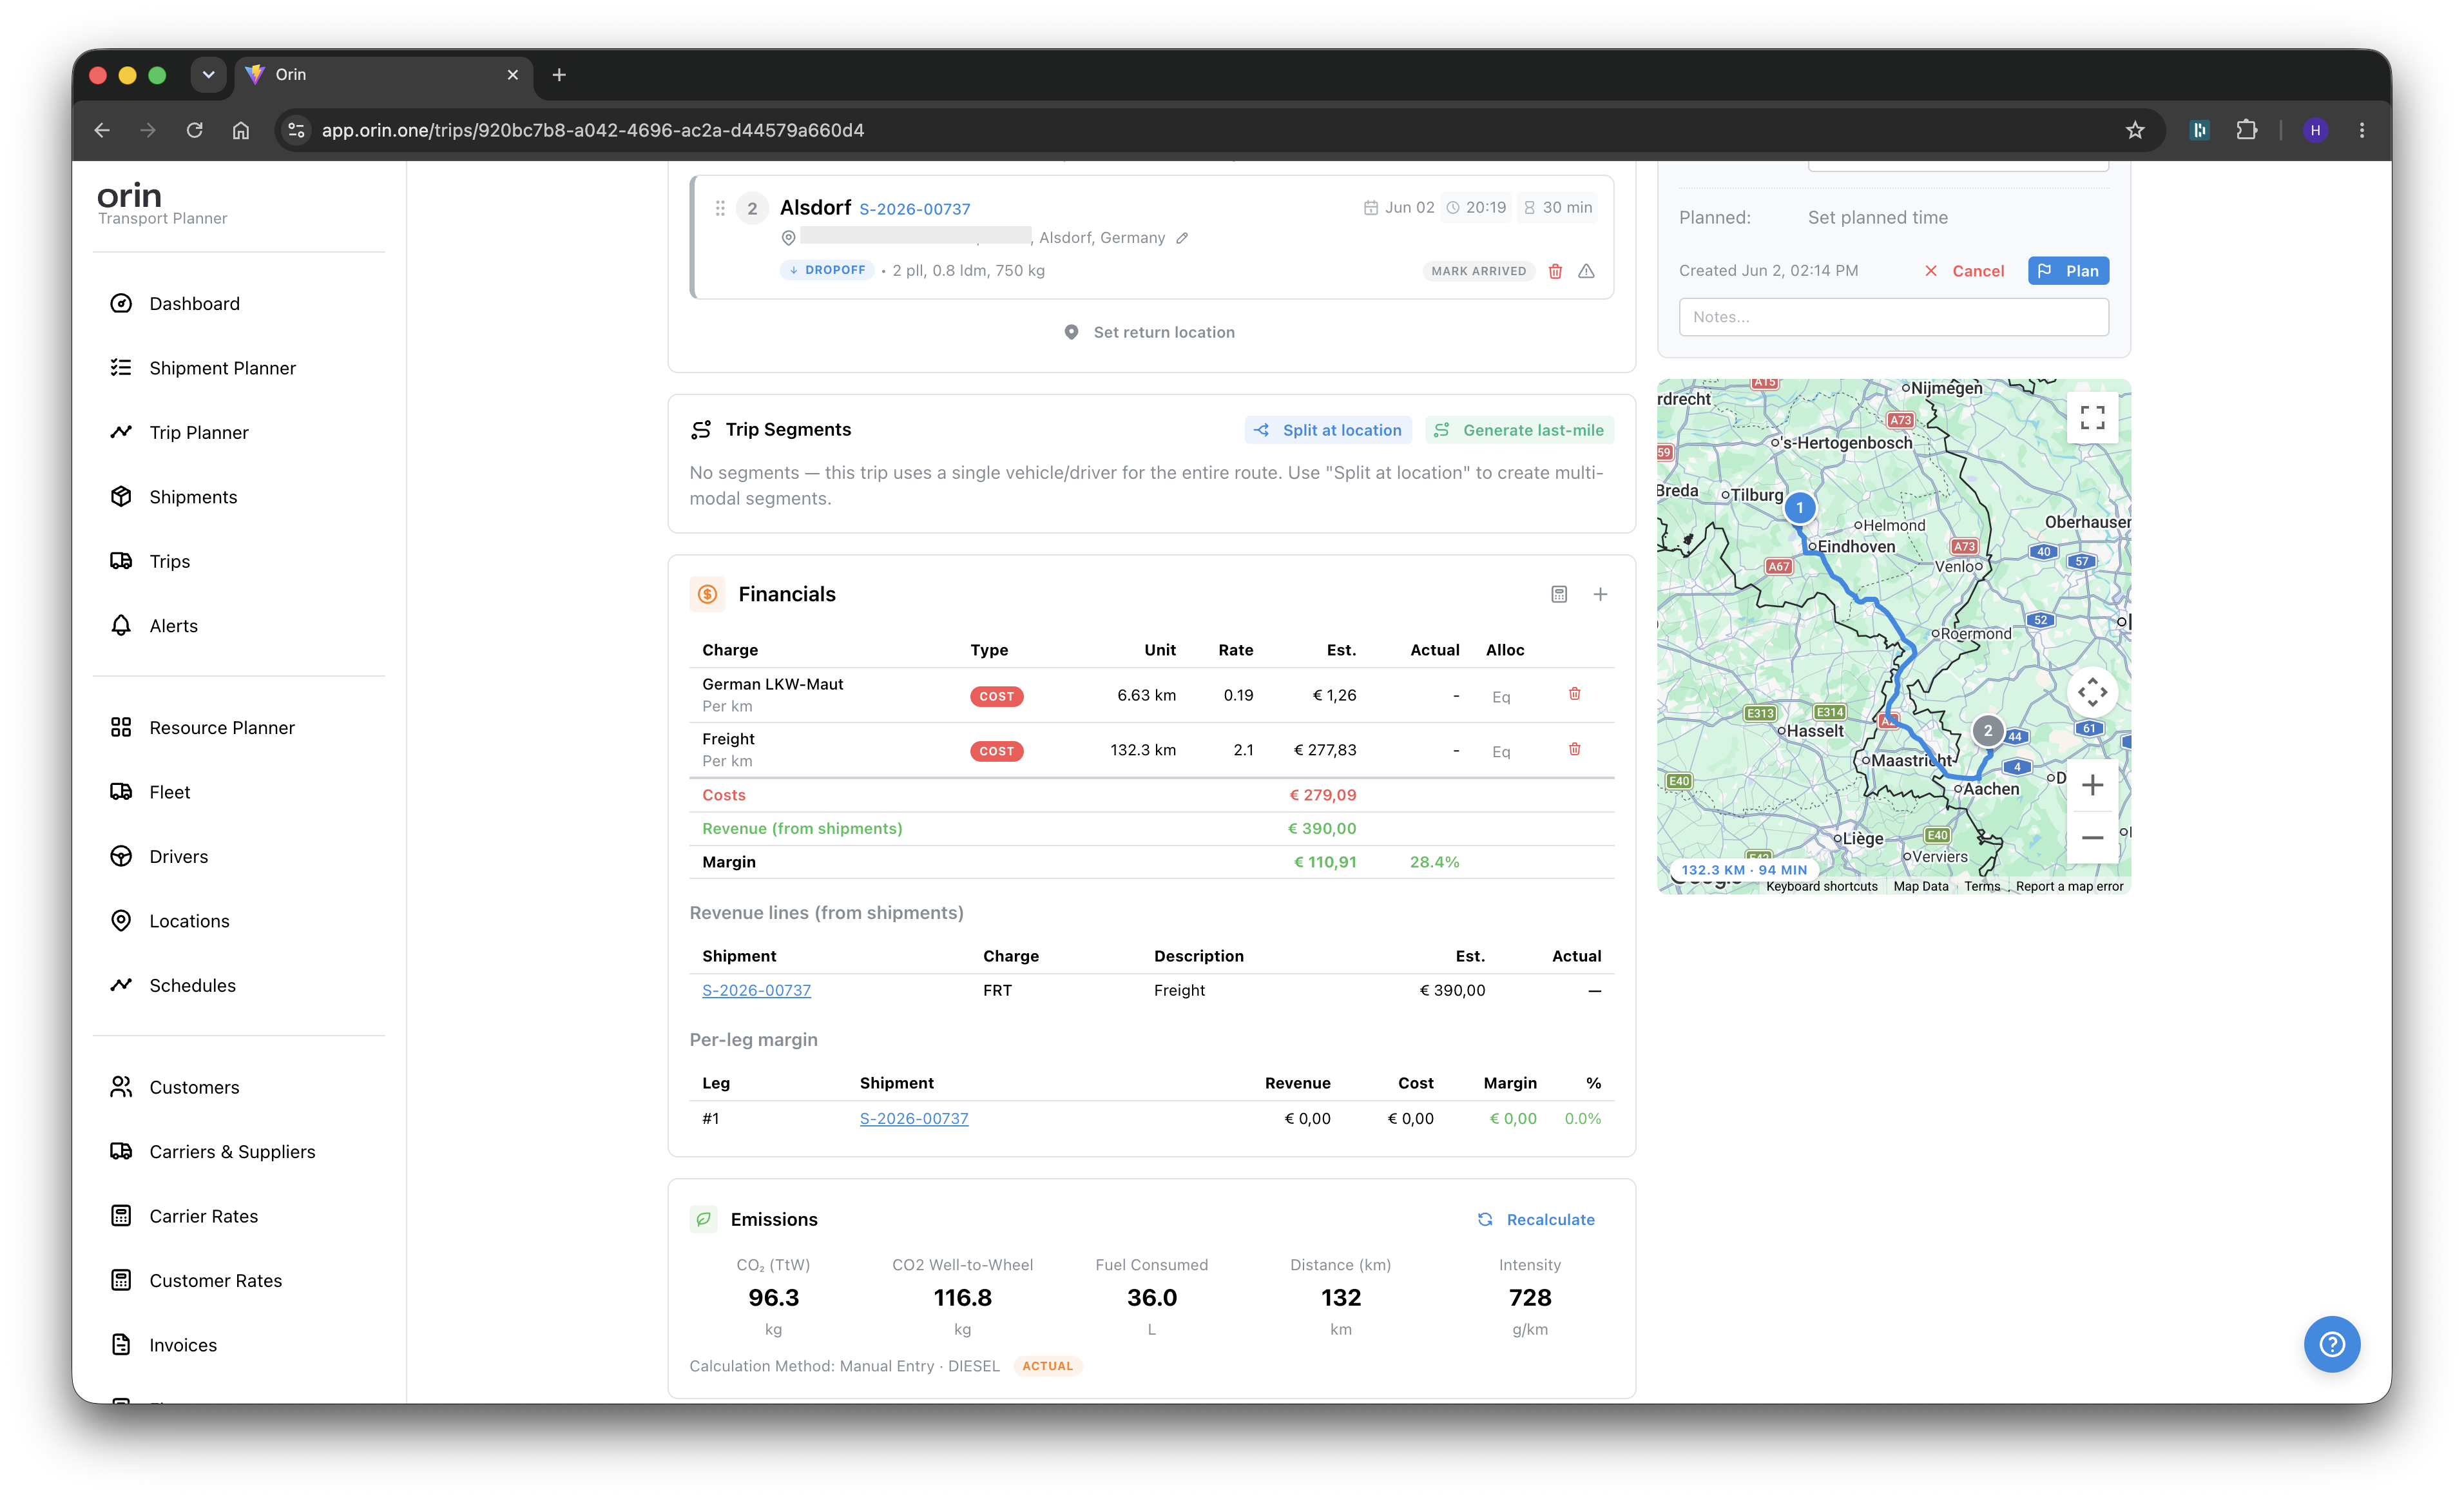2464x1499 pixels.
Task: Click the Emissions leaf icon
Action: [704, 1219]
